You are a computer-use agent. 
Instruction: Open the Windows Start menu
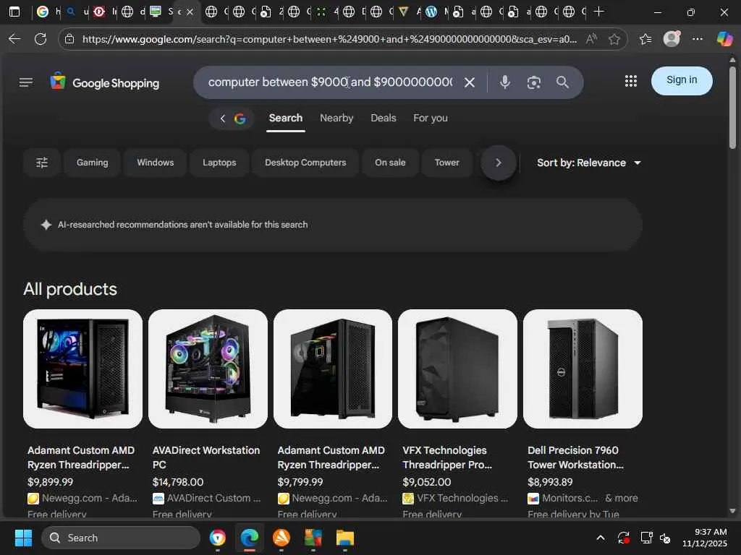23,538
